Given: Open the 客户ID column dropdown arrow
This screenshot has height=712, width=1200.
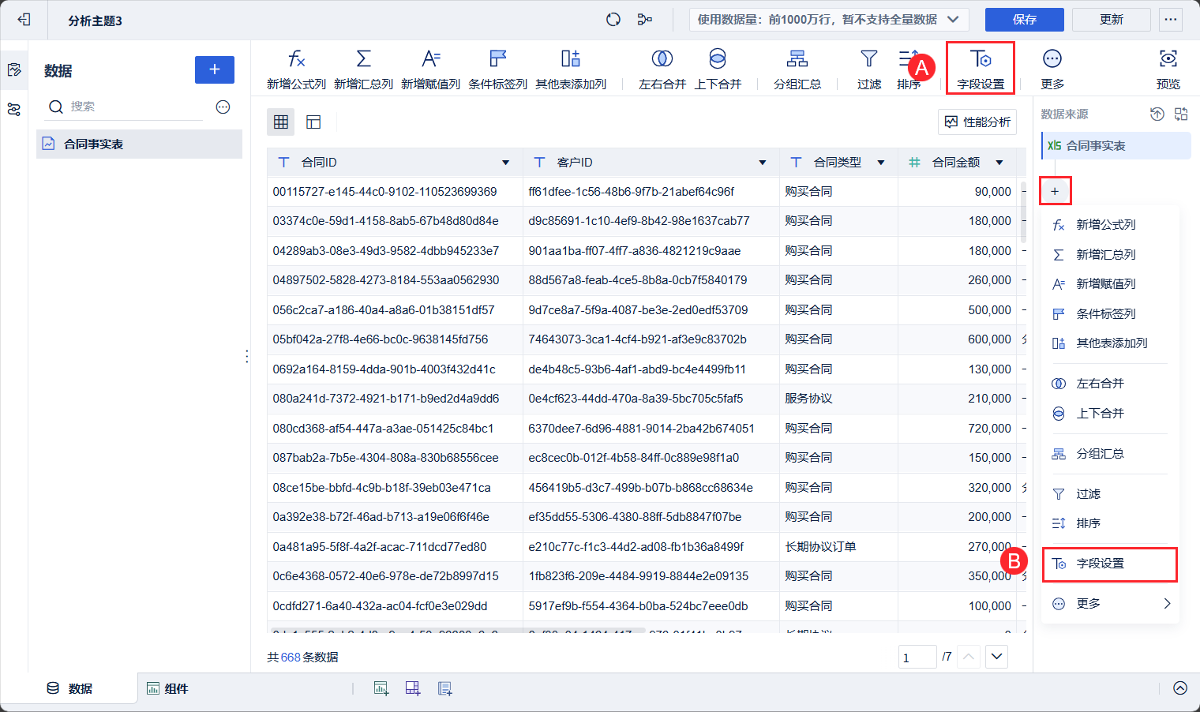Looking at the screenshot, I should [x=763, y=163].
